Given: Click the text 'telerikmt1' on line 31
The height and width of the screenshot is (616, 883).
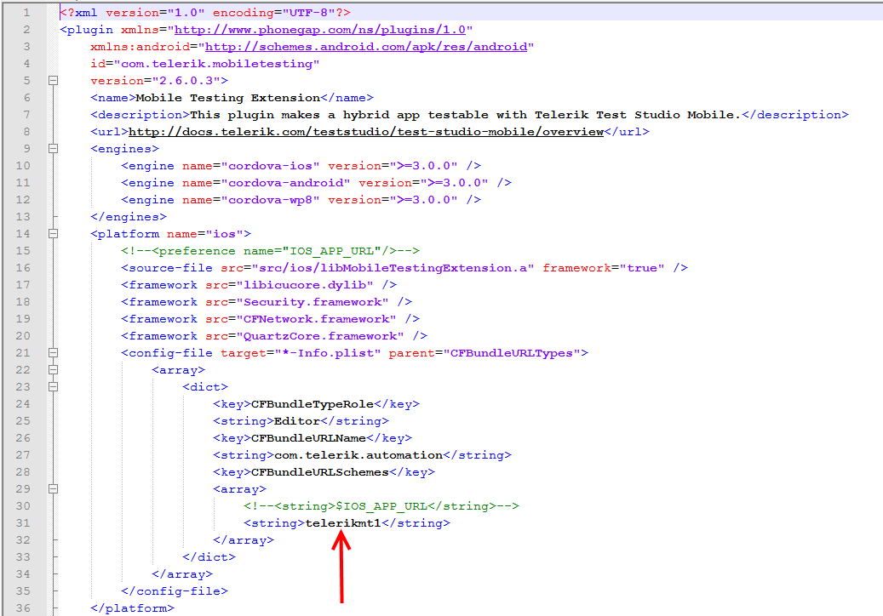Looking at the screenshot, I should coord(343,522).
